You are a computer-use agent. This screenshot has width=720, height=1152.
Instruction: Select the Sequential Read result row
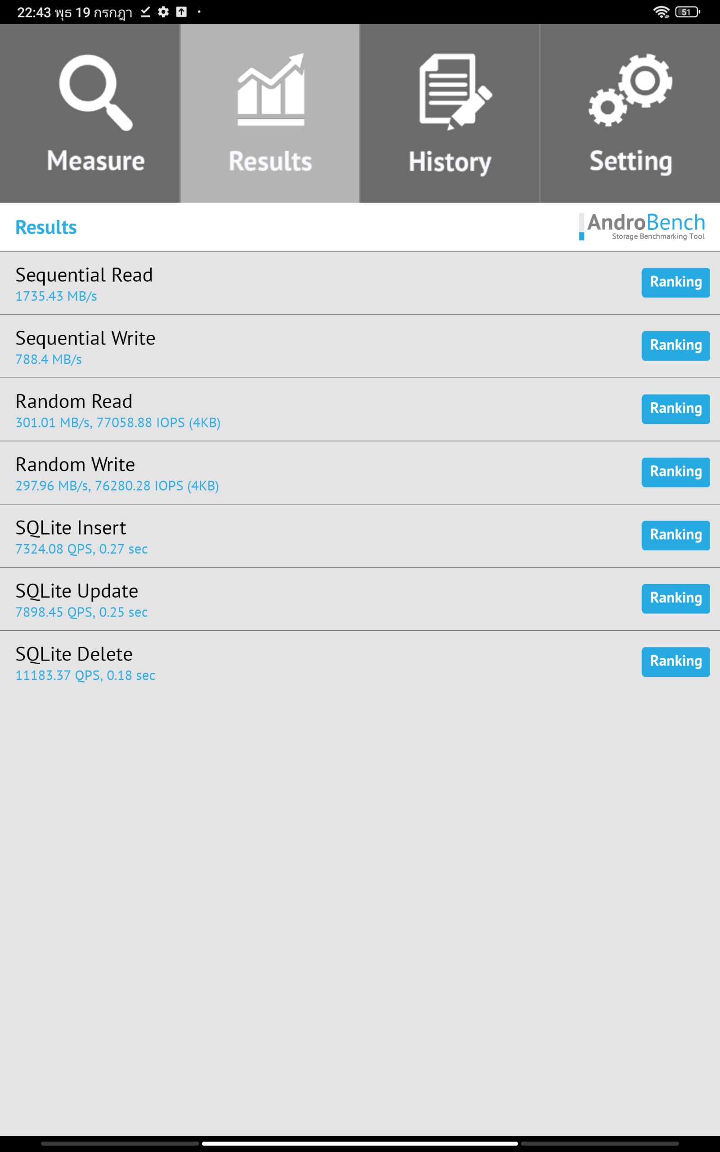[x=360, y=283]
